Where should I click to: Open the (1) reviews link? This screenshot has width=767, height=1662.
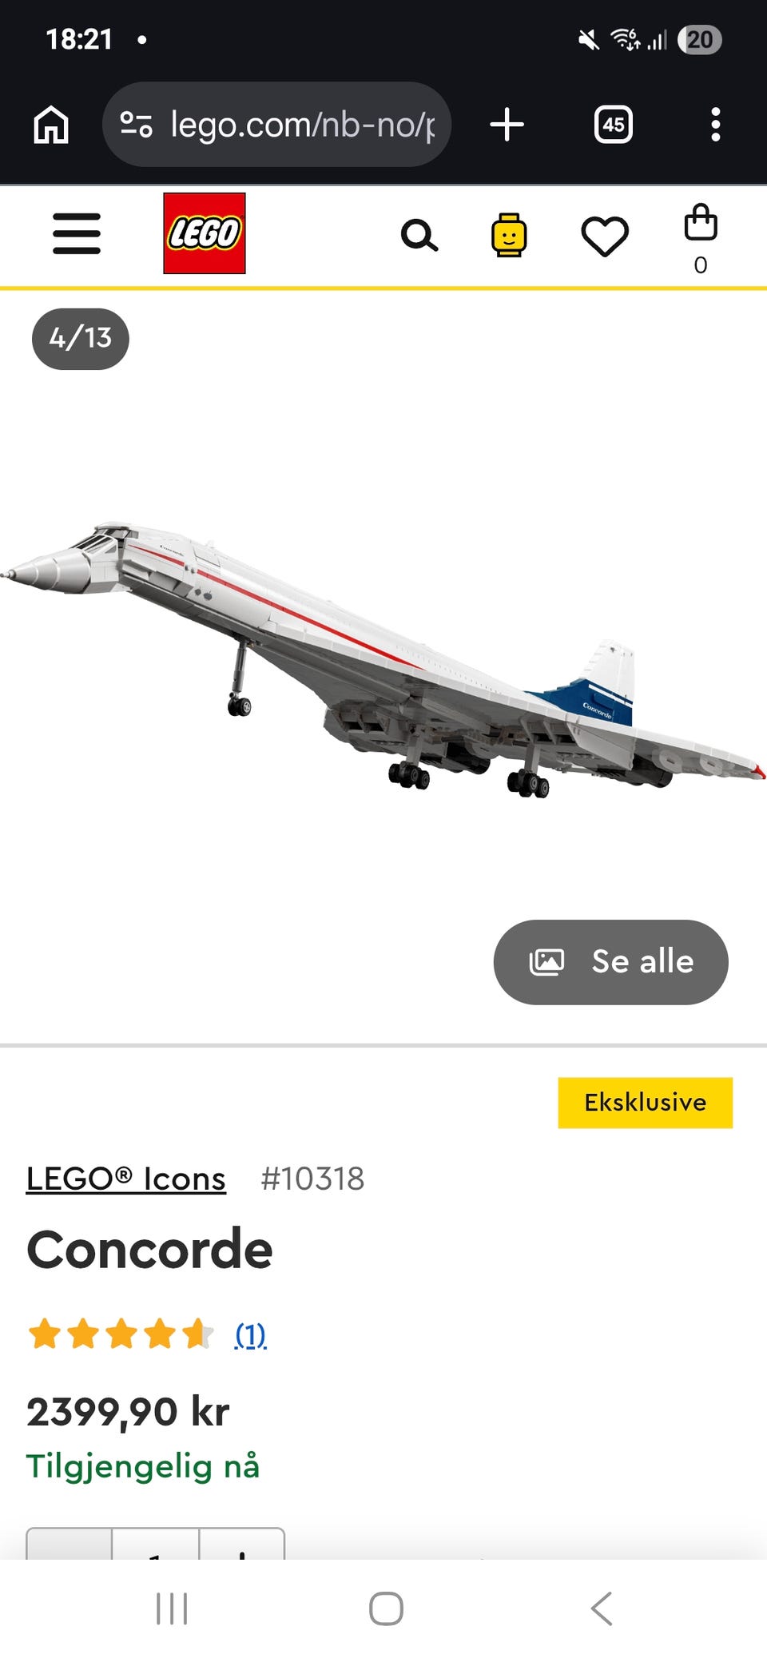(x=250, y=1334)
